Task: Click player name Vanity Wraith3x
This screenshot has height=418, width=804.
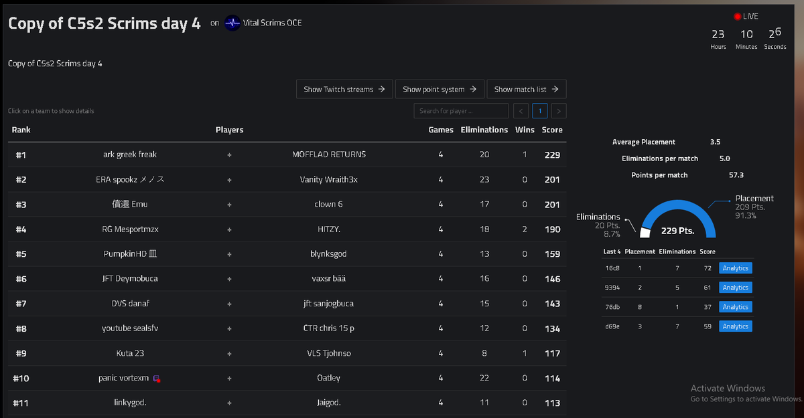Action: click(x=329, y=179)
